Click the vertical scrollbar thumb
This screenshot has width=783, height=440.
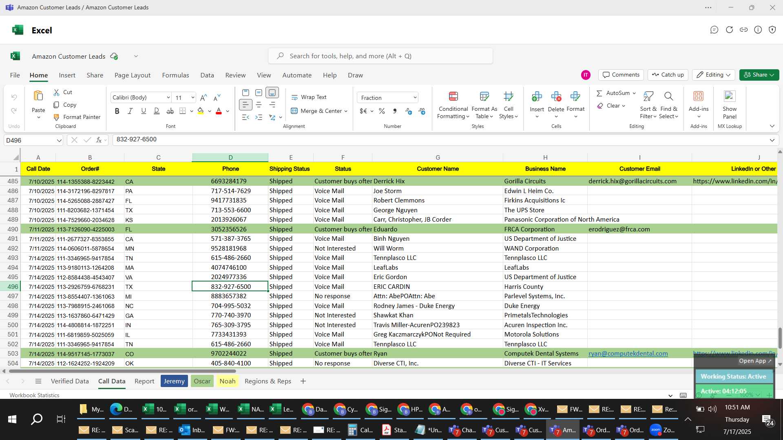780,338
